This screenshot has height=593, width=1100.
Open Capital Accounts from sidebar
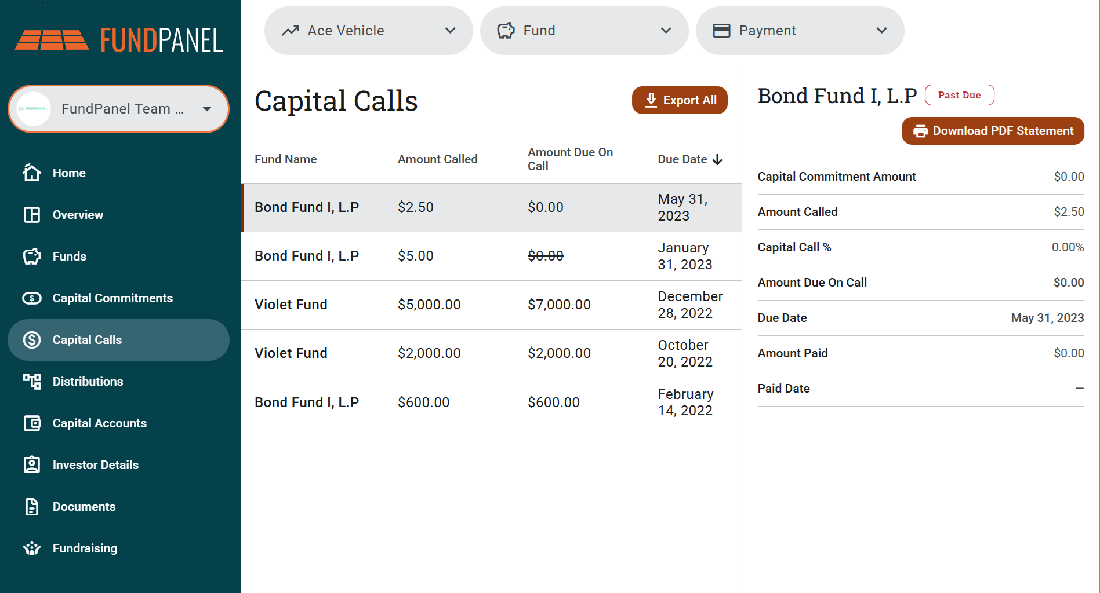tap(118, 423)
